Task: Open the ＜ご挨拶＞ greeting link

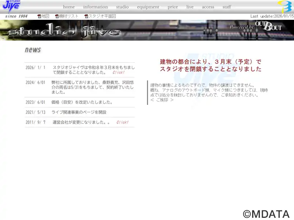Action: coord(162,100)
